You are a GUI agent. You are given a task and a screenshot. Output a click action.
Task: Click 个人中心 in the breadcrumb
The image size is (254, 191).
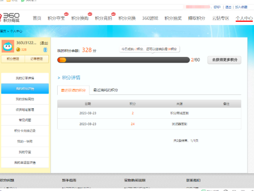(x=16, y=31)
